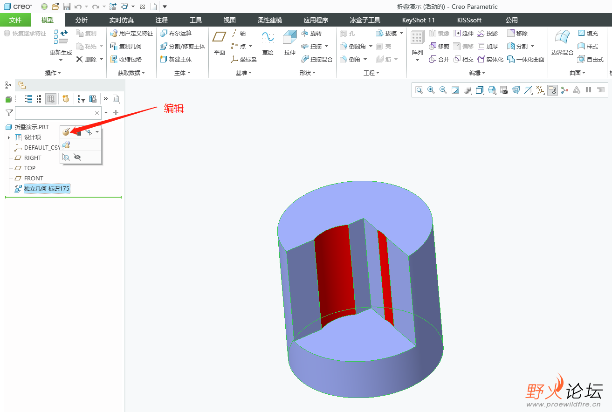Click the Fill (填充) tool
The width and height of the screenshot is (612, 412).
pyautogui.click(x=588, y=34)
